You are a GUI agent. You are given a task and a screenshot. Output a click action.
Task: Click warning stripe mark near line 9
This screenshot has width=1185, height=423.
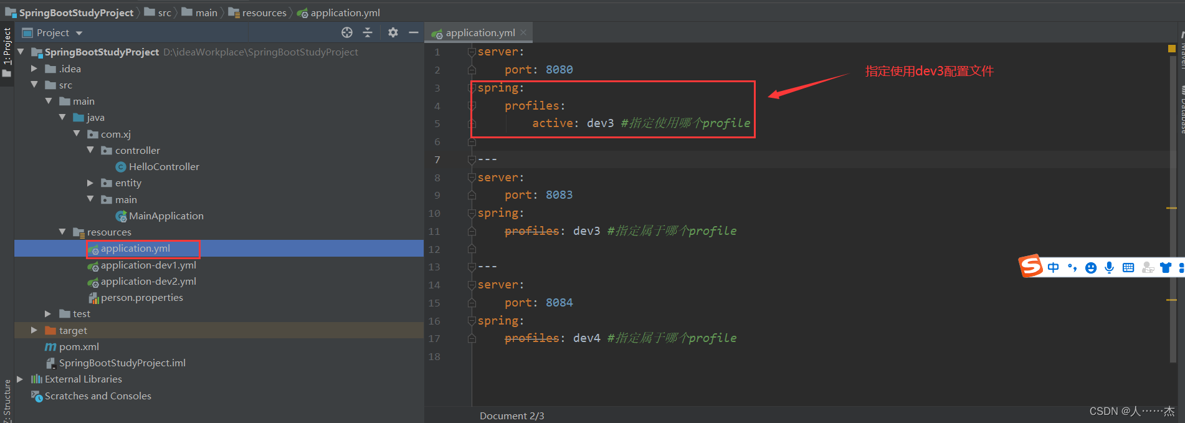coord(1172,208)
